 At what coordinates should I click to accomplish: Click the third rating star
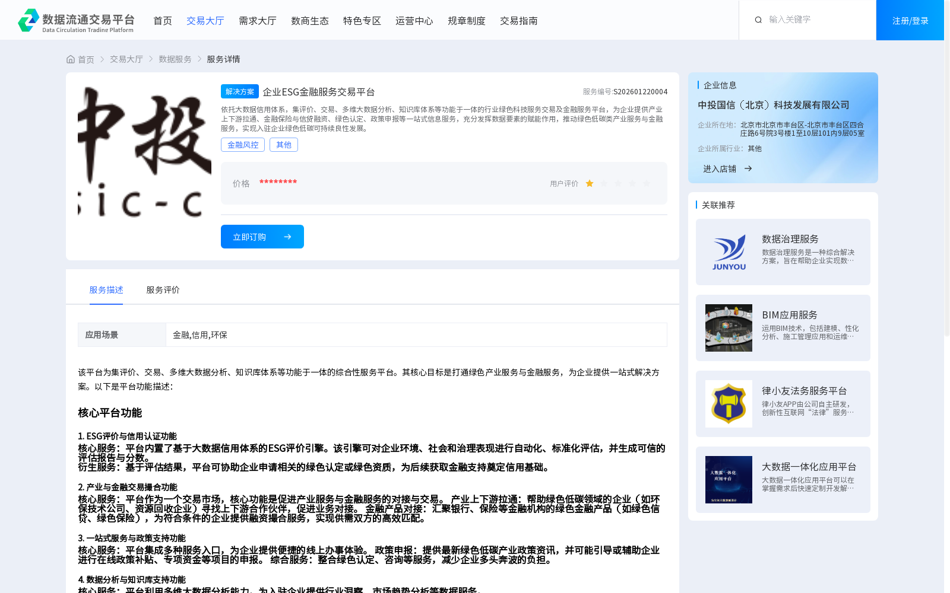point(618,184)
